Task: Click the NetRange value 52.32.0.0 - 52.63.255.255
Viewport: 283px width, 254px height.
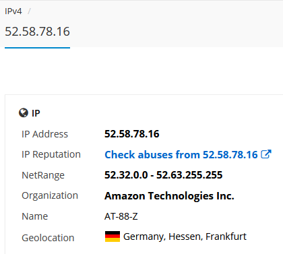Action: point(164,175)
